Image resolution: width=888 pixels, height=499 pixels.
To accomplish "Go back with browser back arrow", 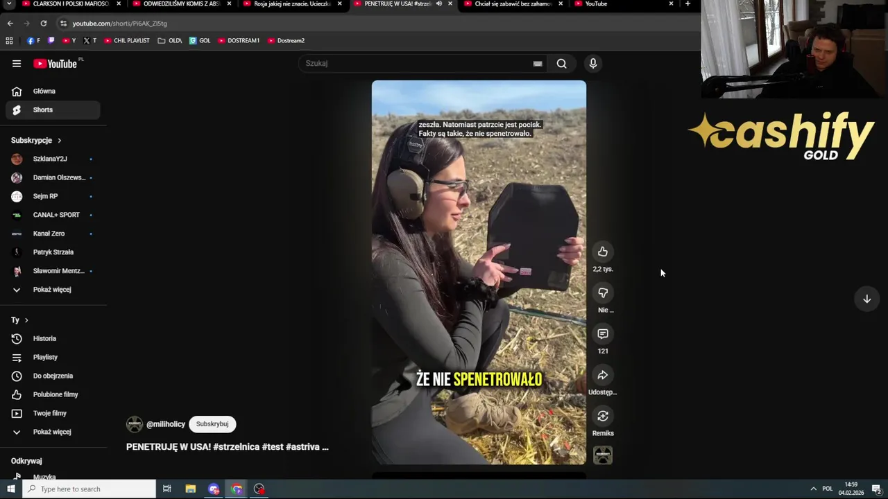I will 10,24.
